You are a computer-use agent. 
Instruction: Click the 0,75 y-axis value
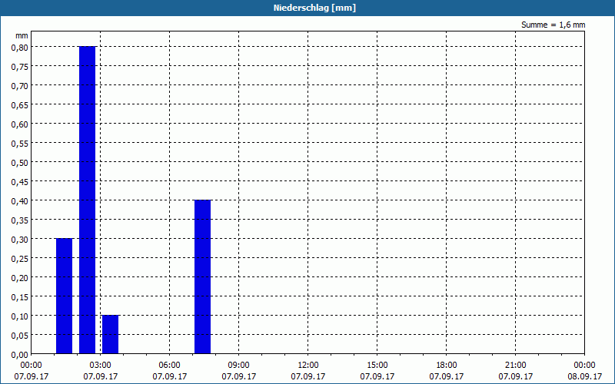point(20,66)
